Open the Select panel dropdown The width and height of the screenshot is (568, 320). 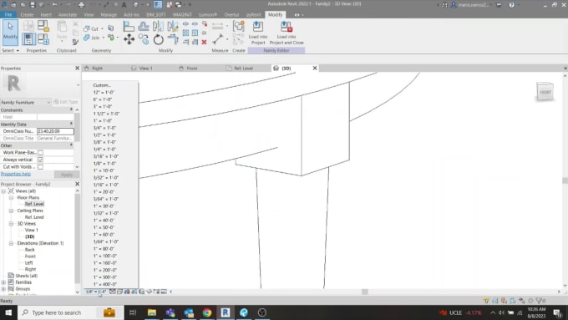pyautogui.click(x=11, y=51)
